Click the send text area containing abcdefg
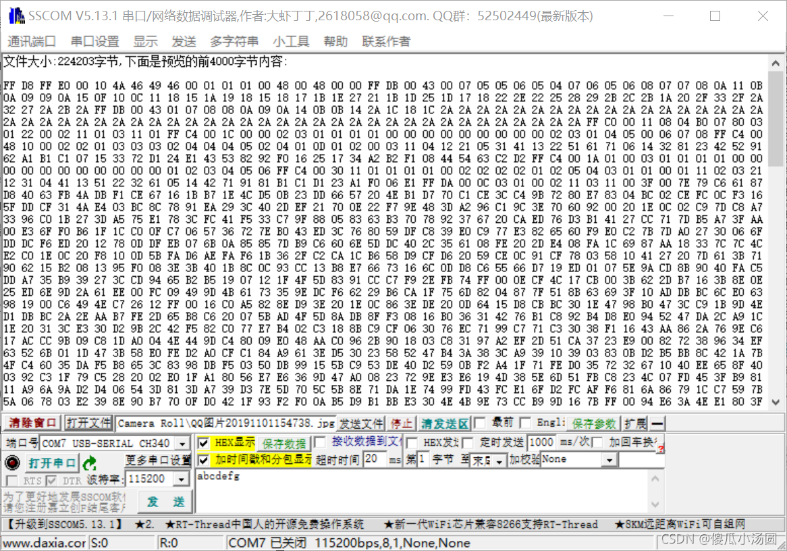Viewport: 787px width, 551px height. click(423, 491)
